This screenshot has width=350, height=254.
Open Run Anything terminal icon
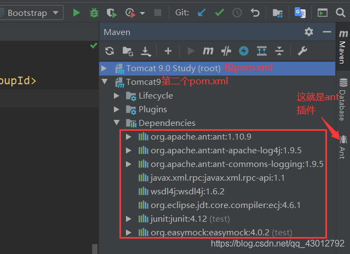[323, 13]
